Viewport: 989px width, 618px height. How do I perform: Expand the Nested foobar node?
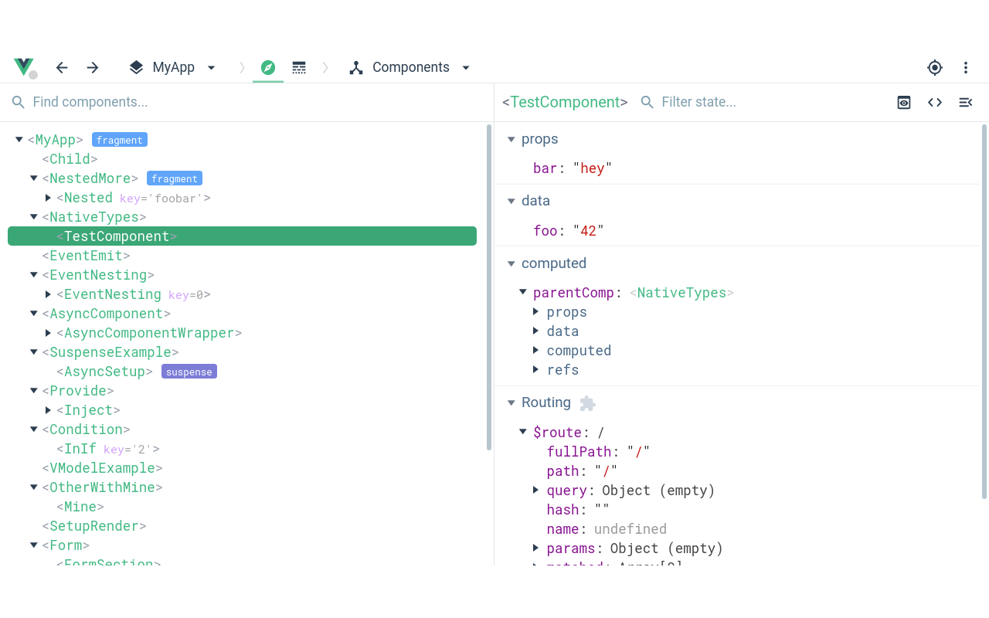48,198
